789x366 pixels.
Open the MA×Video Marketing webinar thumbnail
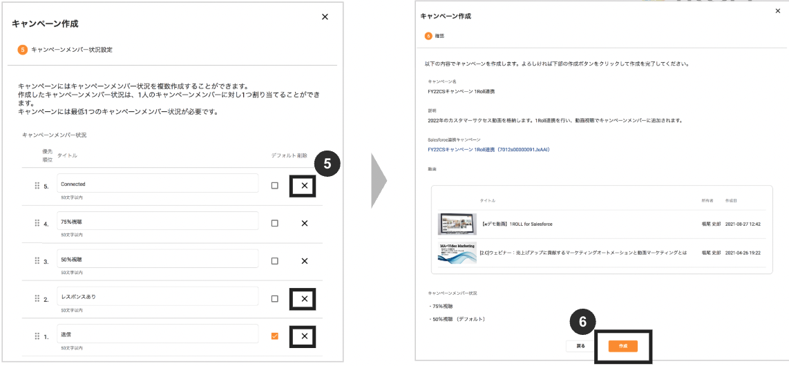457,253
